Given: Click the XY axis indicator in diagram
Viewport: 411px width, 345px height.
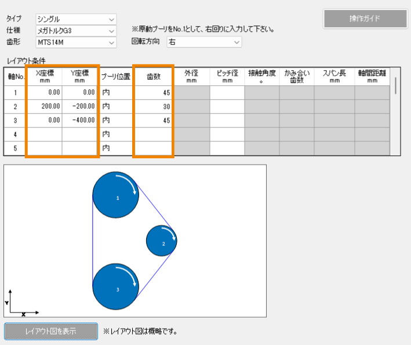Looking at the screenshot, I should [22, 303].
